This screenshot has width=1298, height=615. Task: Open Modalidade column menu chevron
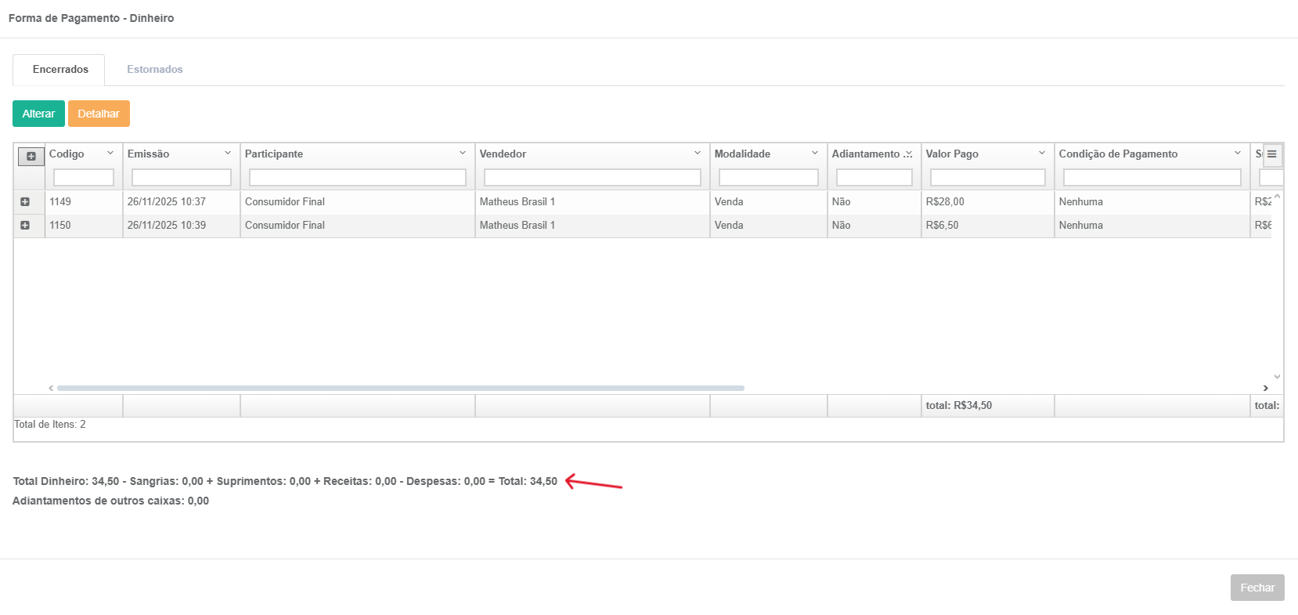(x=815, y=154)
